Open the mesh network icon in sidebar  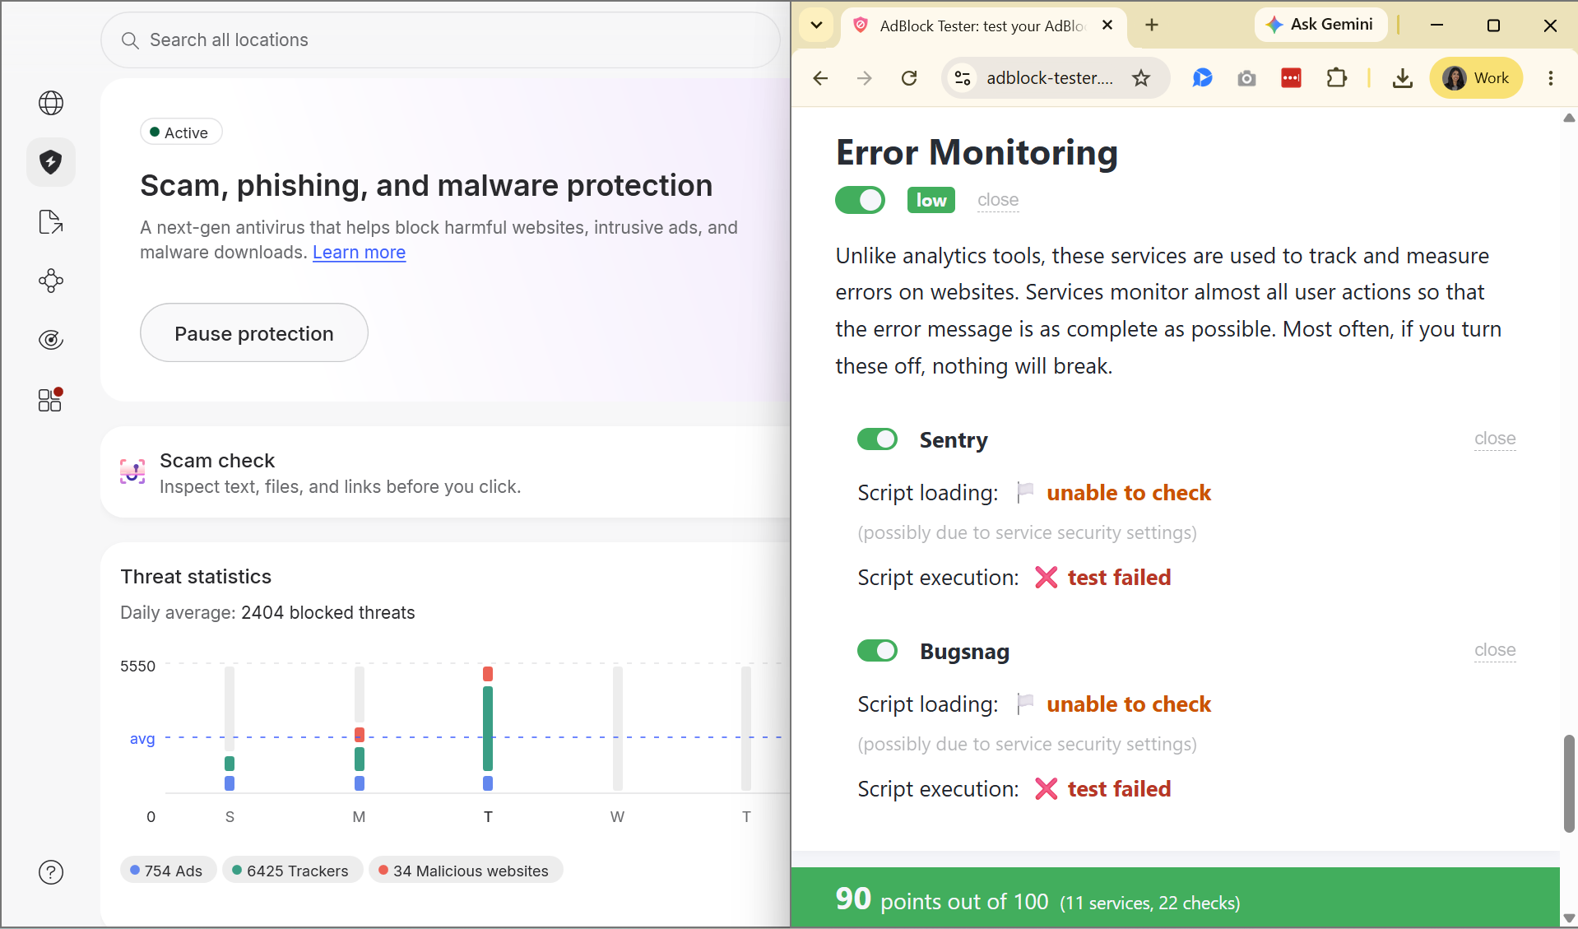(x=51, y=281)
